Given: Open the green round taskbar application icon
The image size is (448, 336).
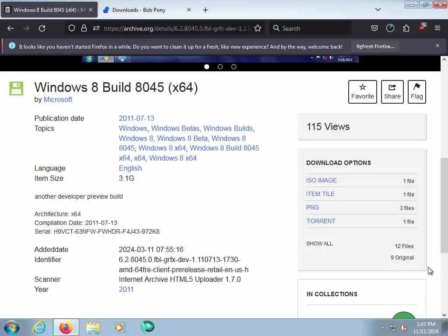Looking at the screenshot, I should pyautogui.click(x=147, y=326).
